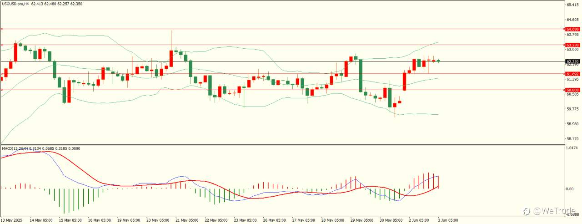The image size is (582, 224).
Task: Select the 60.808 red price level tag
Action: [x=572, y=90]
